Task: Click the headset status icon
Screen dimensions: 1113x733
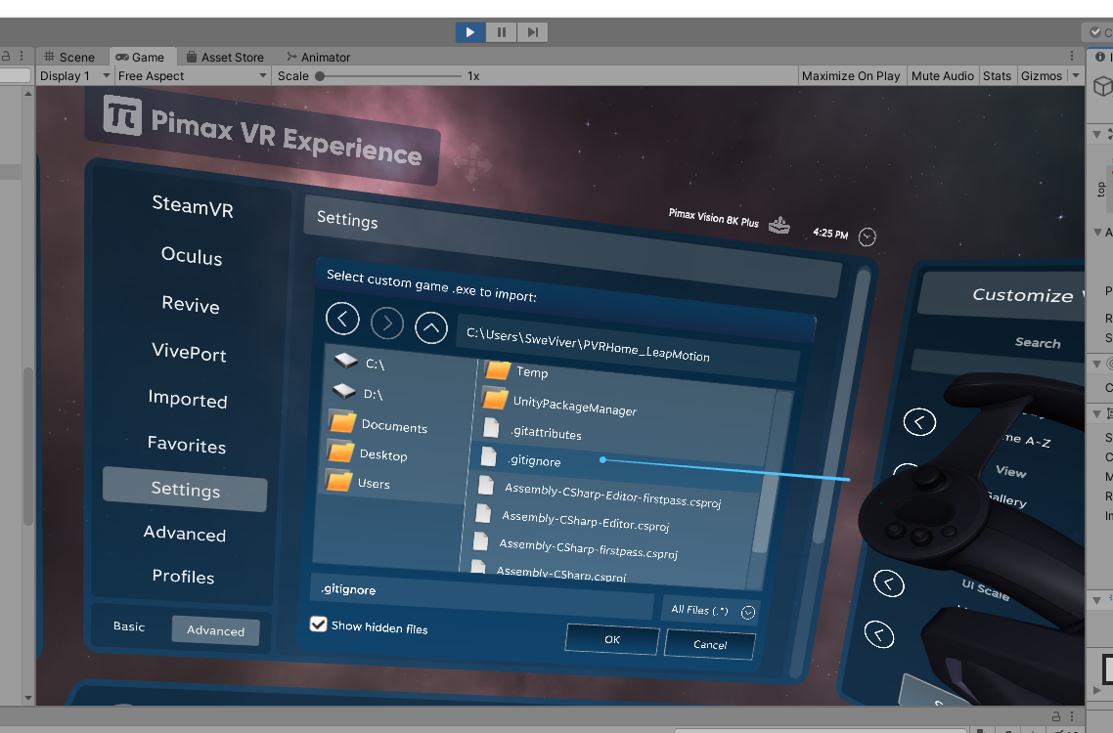Action: point(779,226)
